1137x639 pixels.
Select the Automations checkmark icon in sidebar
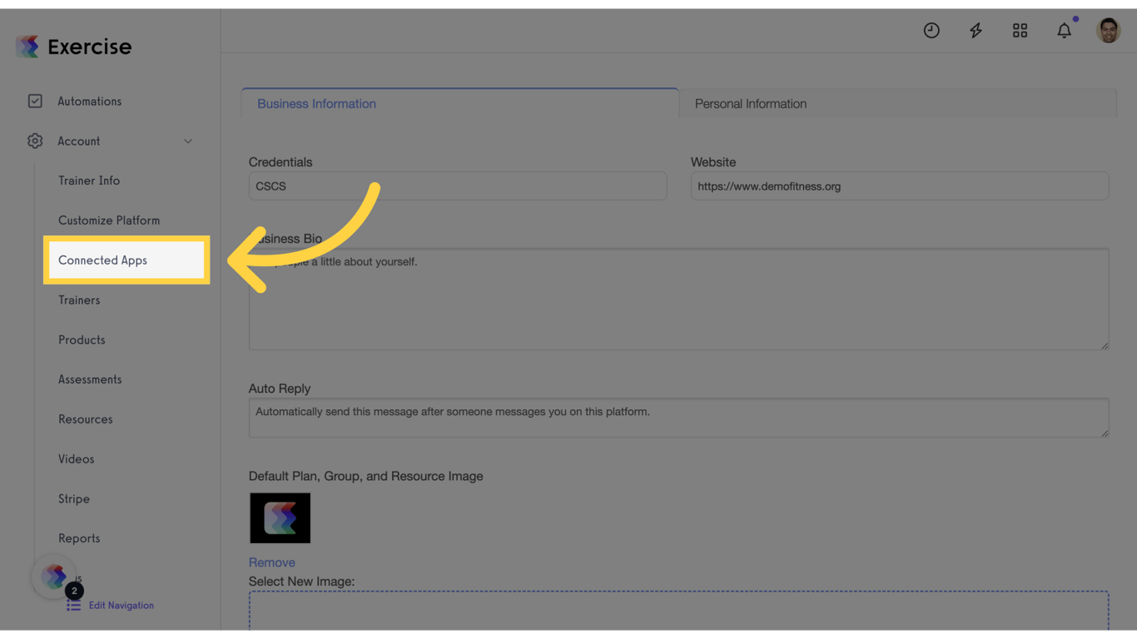[35, 101]
